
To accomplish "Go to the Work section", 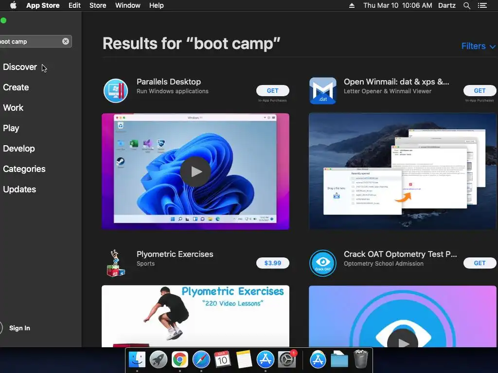I will pos(13,107).
